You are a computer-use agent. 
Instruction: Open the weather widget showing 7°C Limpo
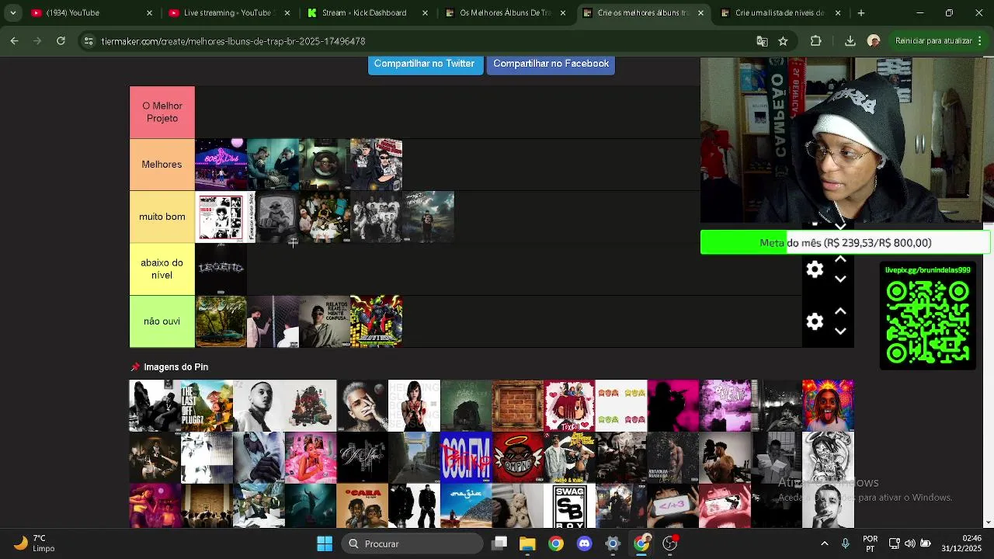point(34,543)
